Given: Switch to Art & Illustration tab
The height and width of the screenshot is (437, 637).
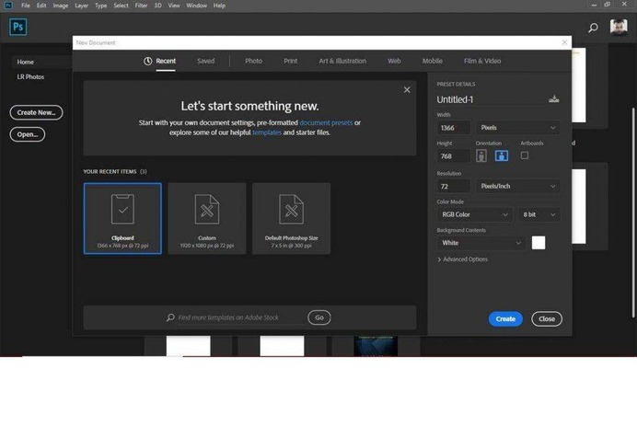Looking at the screenshot, I should pos(342,61).
